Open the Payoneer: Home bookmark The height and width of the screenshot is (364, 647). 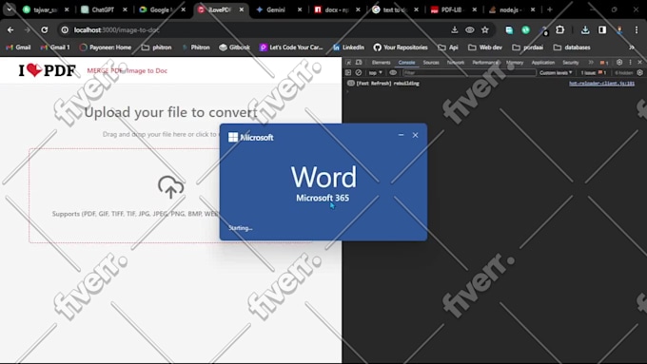tap(106, 48)
